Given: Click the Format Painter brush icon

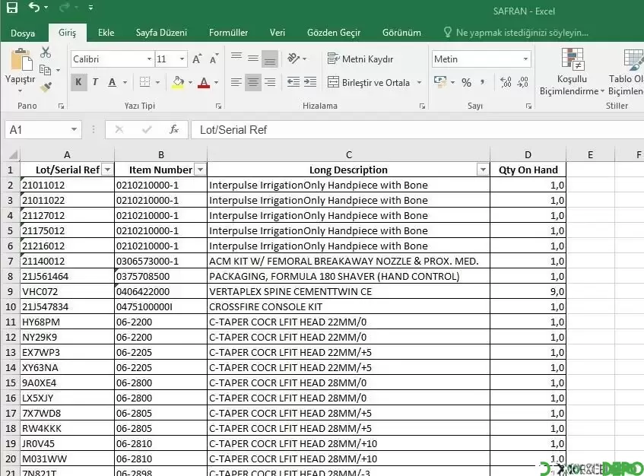Looking at the screenshot, I should [x=46, y=87].
